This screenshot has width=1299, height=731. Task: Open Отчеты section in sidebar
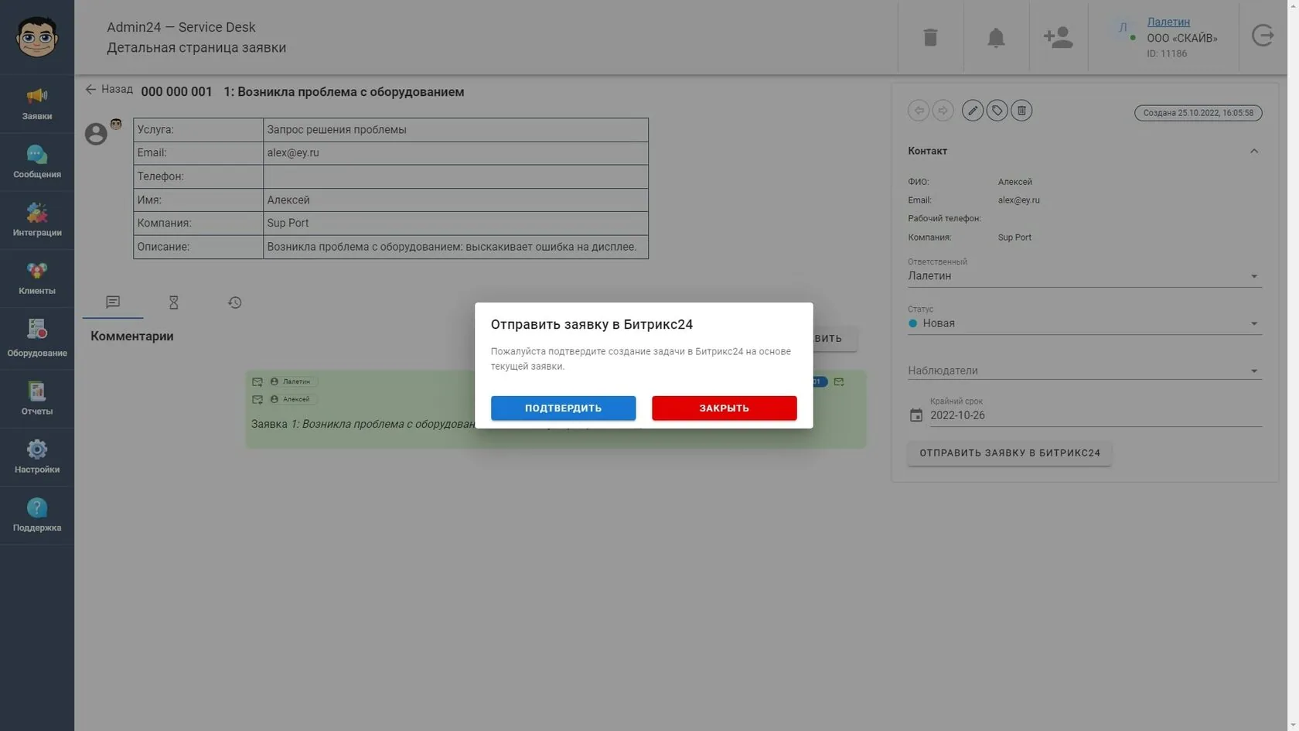point(37,398)
